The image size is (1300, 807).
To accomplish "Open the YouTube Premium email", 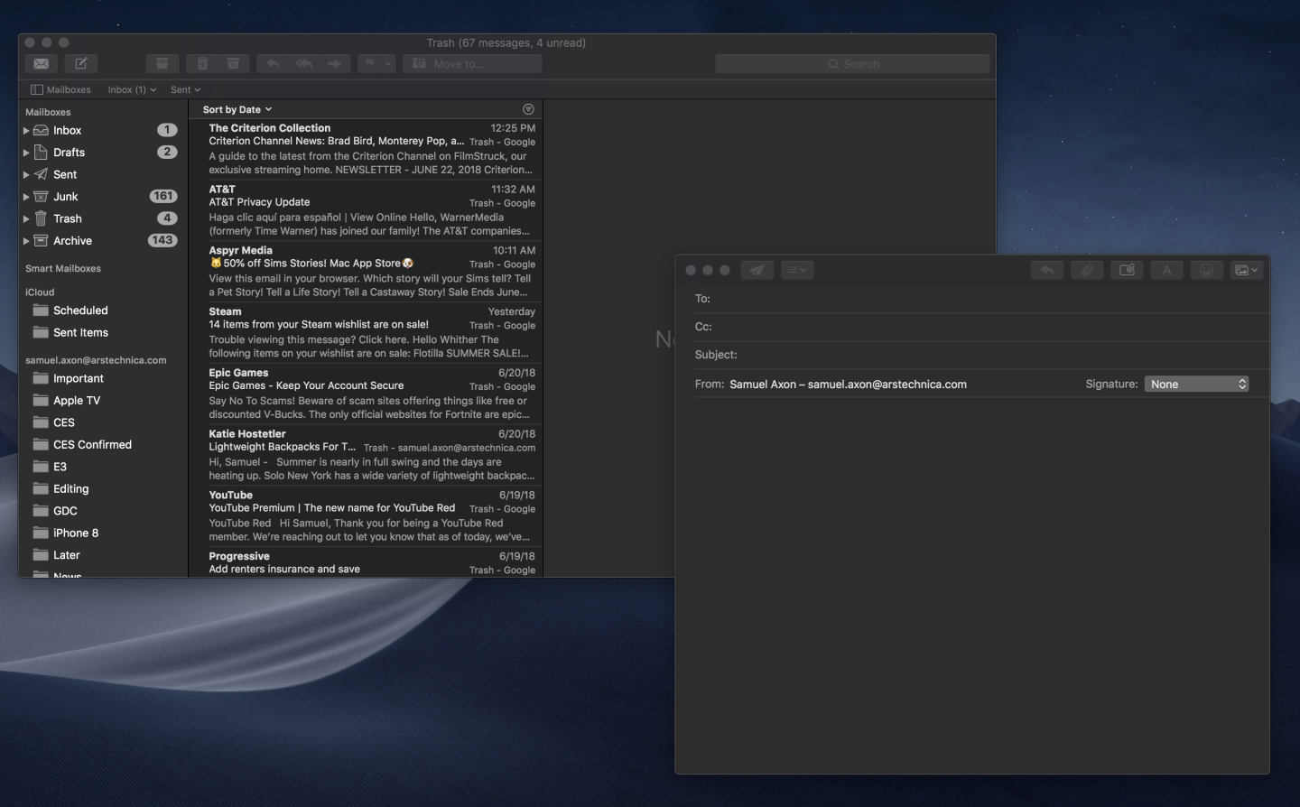I will pos(367,516).
